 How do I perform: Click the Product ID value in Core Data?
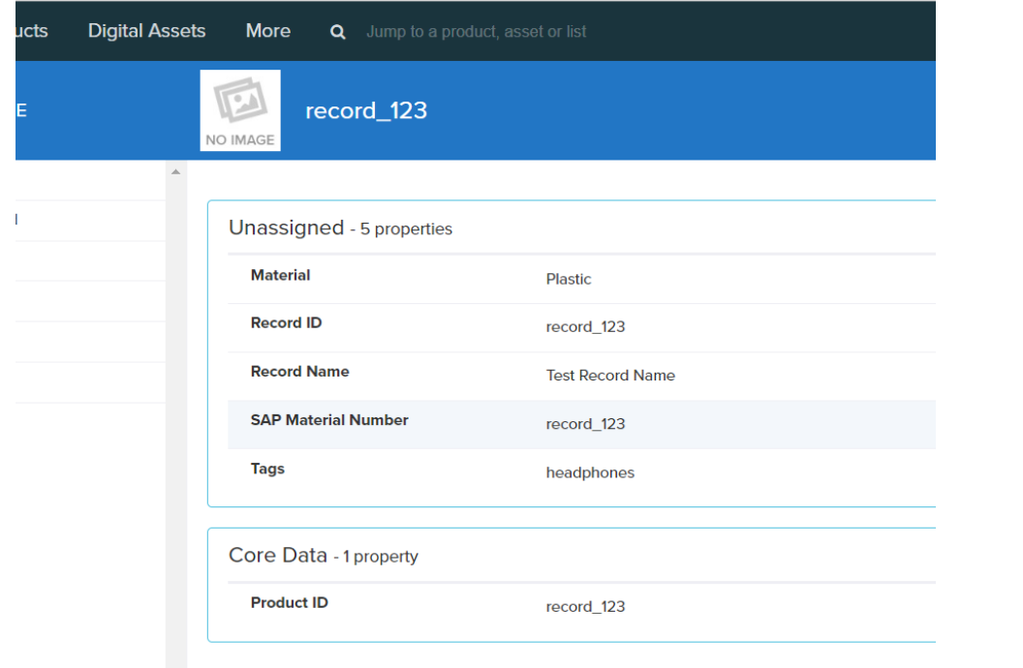point(585,607)
